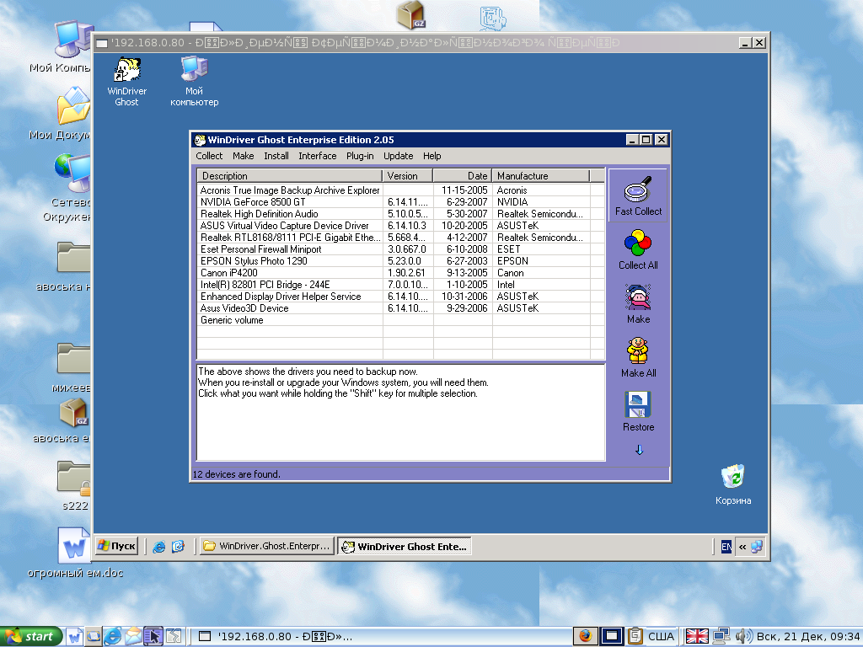863x647 pixels.
Task: Click the США keyboard layout indicator
Action: [660, 636]
